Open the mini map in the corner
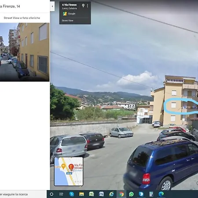Viewport: 198px width, 198px height. pyautogui.click(x=69, y=172)
